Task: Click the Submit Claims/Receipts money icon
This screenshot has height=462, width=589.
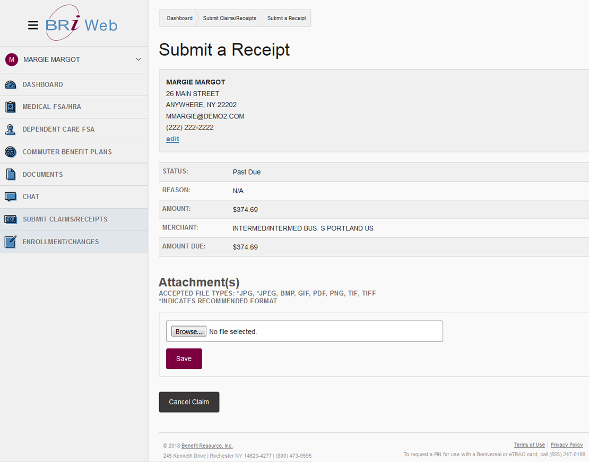Action: click(x=11, y=219)
